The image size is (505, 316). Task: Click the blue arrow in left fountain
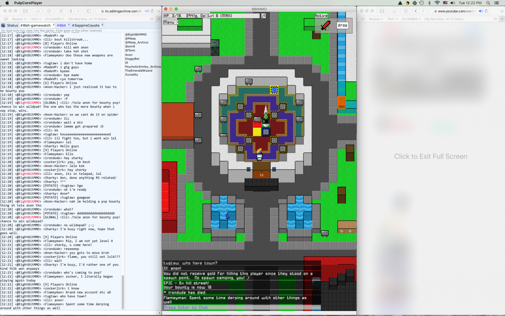click(x=228, y=216)
